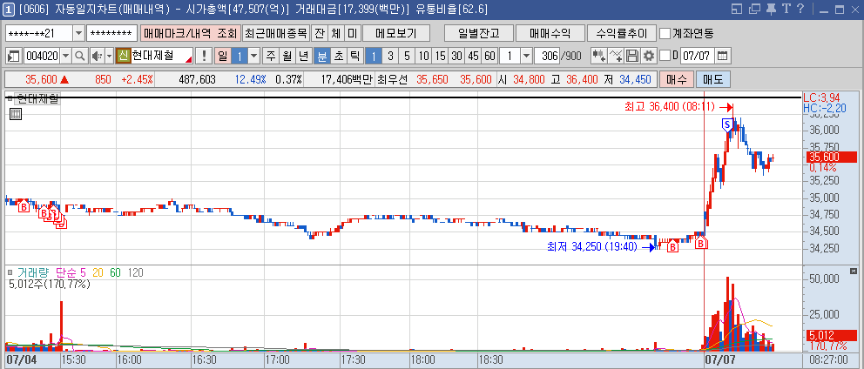Expand the speaker options dropdown arrow

point(109,56)
